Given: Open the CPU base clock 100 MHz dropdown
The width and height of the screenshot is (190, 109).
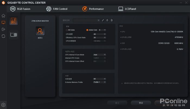Looking at the screenshot, I should 100,41.
